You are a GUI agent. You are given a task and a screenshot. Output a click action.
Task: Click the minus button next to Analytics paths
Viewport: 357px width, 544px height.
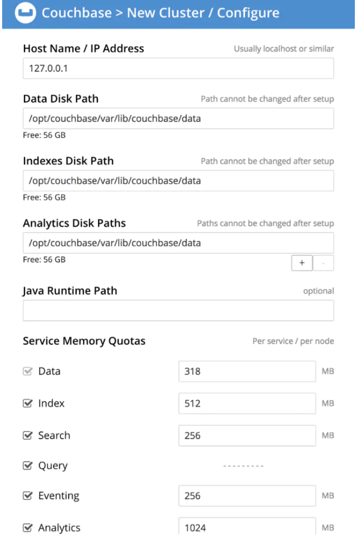pyautogui.click(x=323, y=263)
